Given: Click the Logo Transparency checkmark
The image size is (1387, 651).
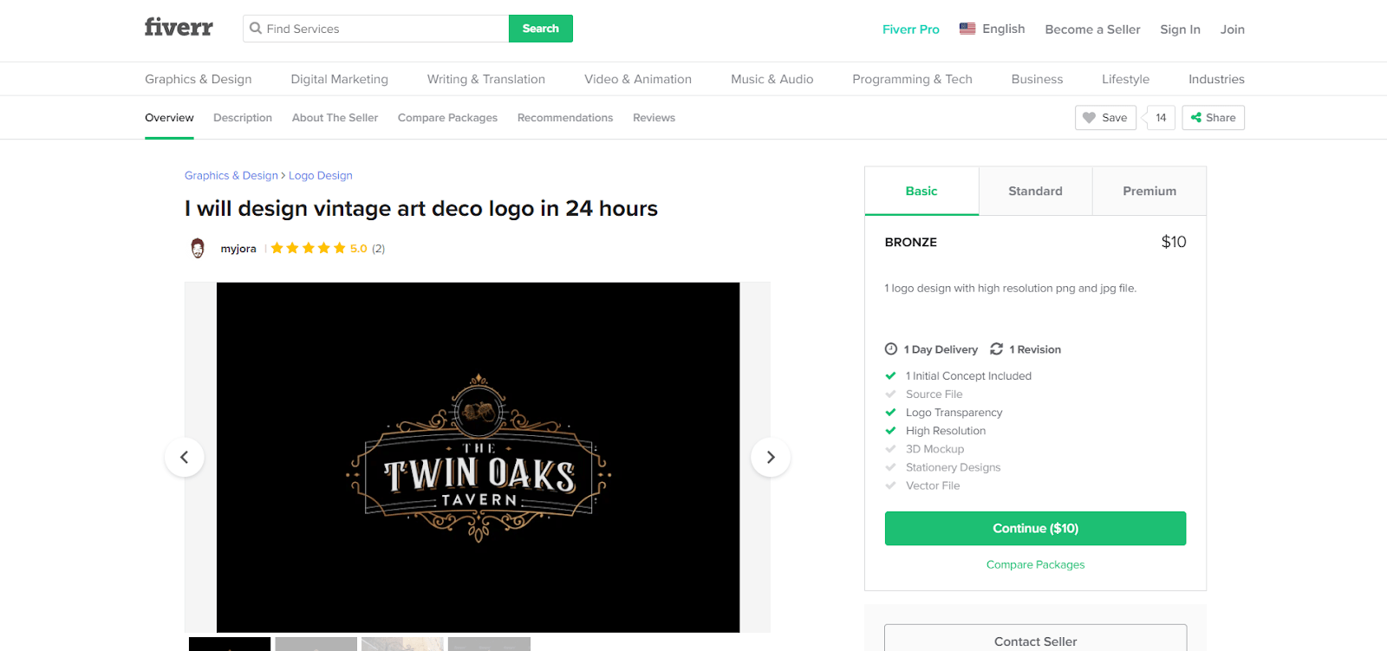Looking at the screenshot, I should (x=890, y=413).
